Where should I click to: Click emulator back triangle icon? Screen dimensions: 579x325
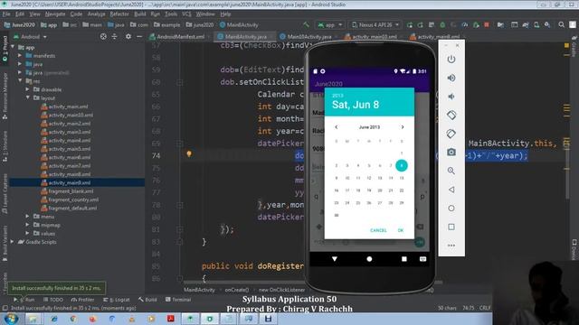tap(451, 190)
